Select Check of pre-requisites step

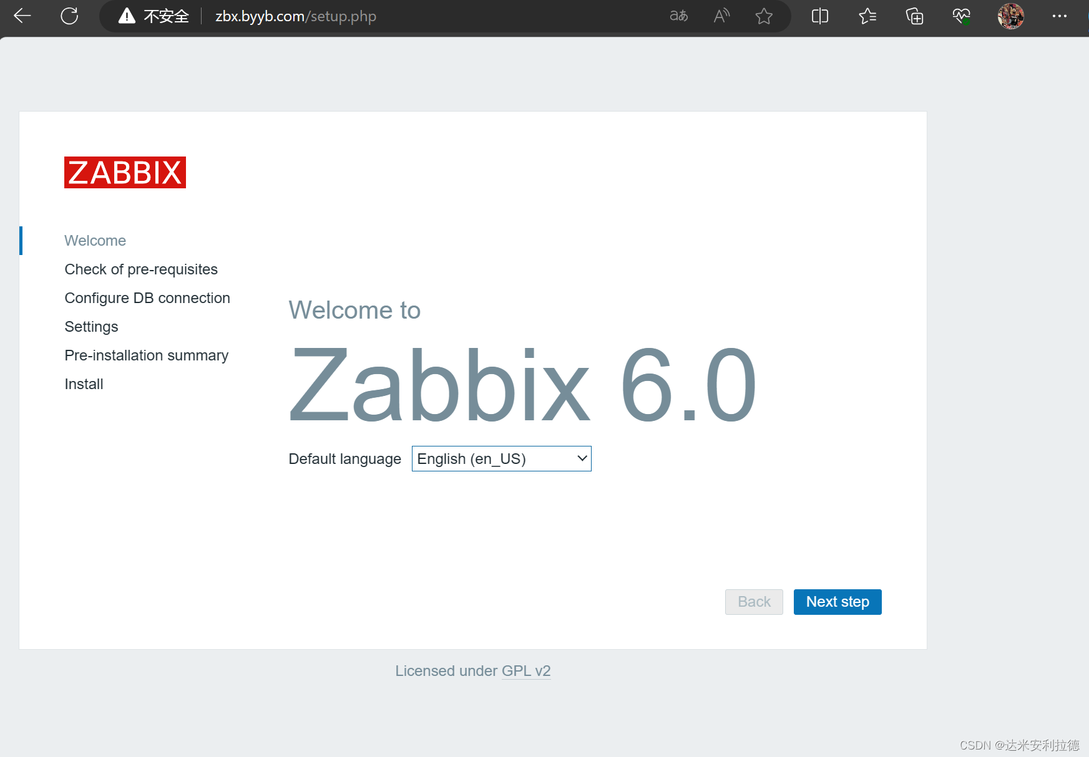point(141,269)
